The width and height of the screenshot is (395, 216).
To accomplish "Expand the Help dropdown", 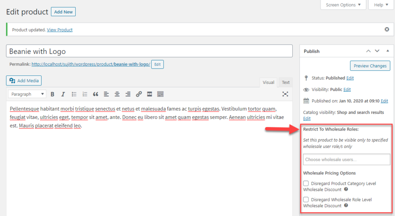I will (x=381, y=5).
